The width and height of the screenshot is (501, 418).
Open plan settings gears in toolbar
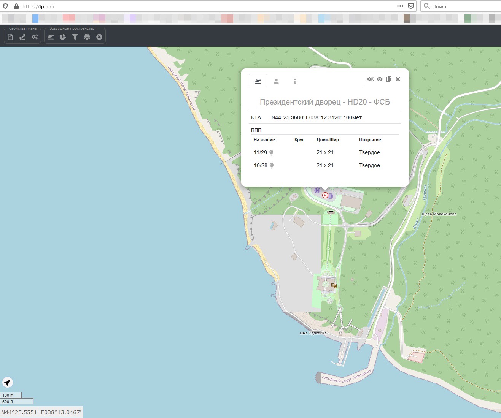[35, 37]
